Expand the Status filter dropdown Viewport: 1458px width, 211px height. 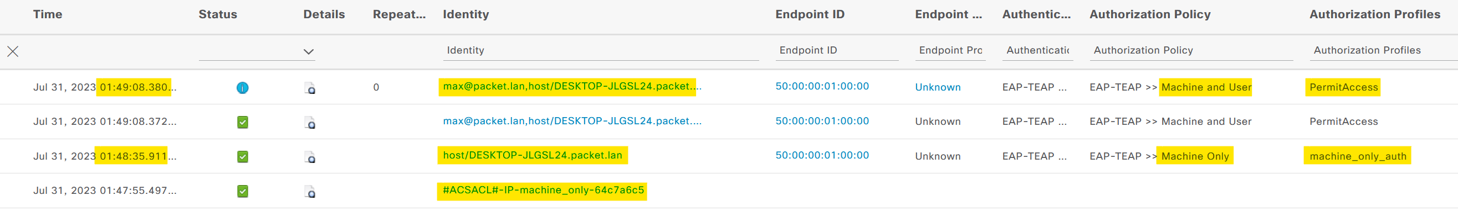(309, 51)
